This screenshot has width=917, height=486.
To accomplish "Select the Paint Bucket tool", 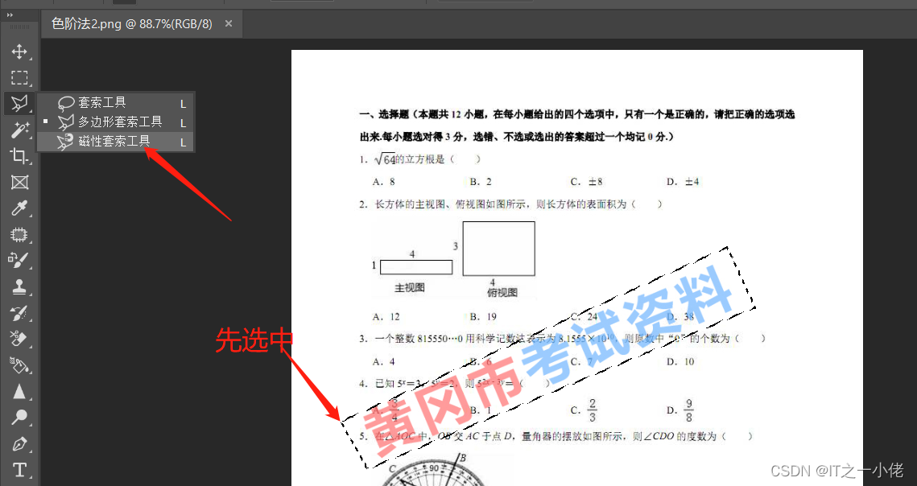I will pyautogui.click(x=19, y=365).
